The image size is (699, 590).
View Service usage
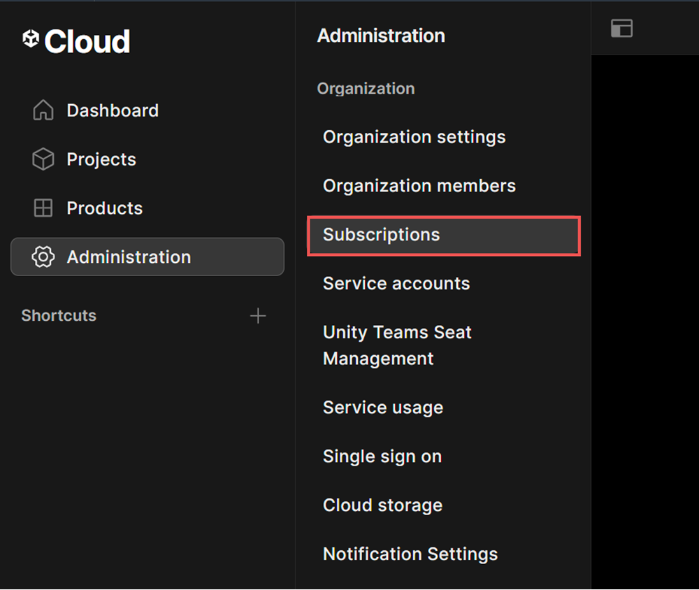[x=382, y=408]
